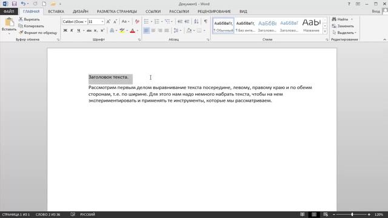Click the proofing check icon in status bar
This screenshot has width=388, height=218.
coord(73,214)
